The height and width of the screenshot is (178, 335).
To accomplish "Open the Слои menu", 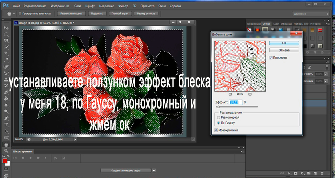I will point(78,6).
